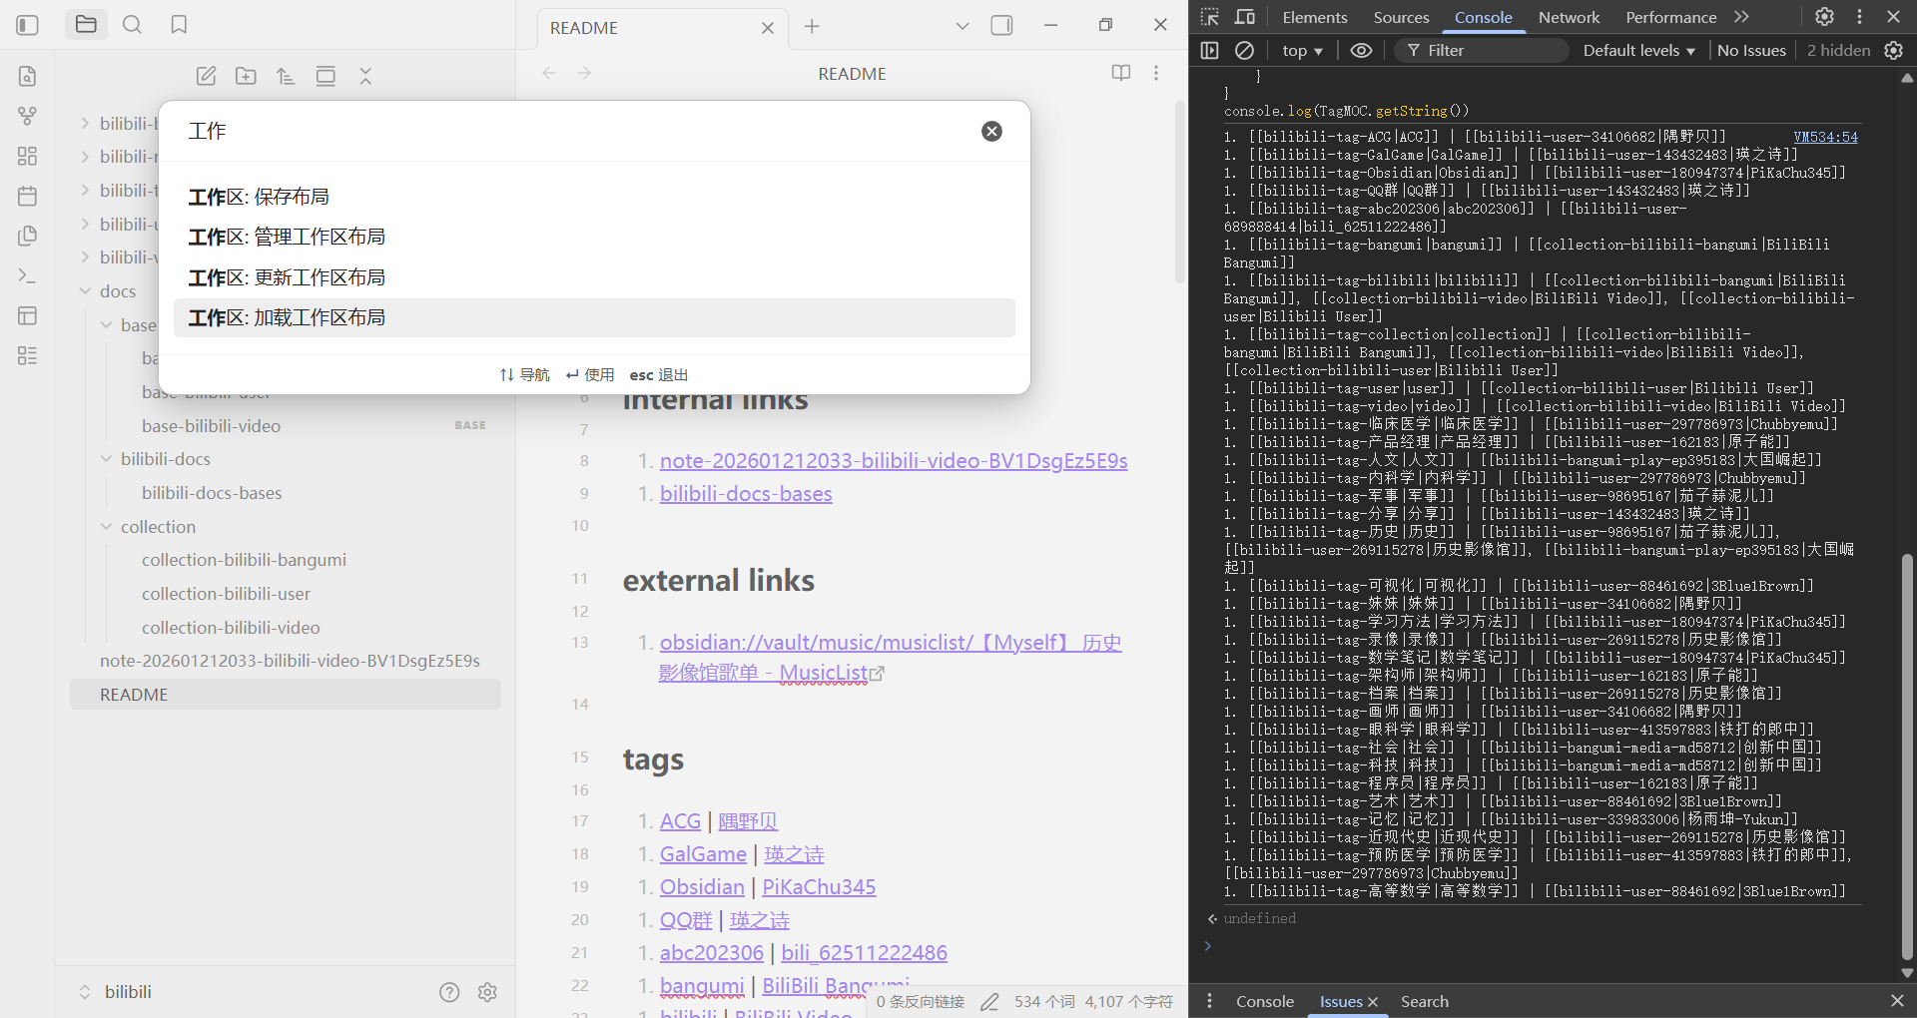Toggle device toolbar in DevTools
The image size is (1917, 1018).
point(1245,17)
